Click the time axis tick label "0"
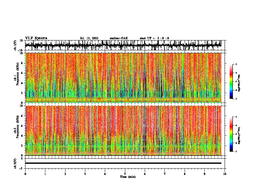253x195 pixels. [x=25, y=174]
